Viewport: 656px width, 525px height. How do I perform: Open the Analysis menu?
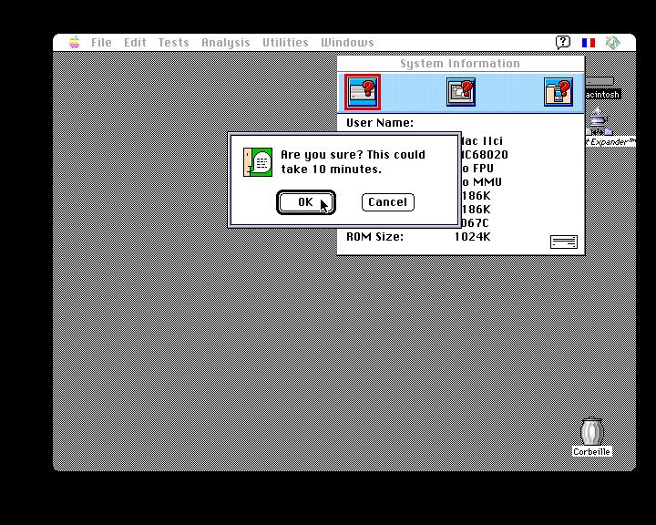pos(225,43)
